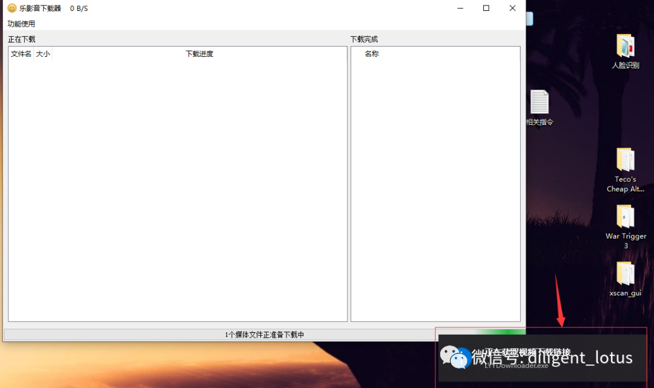
Task: Open the War Trigger 3 folder
Action: 626,227
